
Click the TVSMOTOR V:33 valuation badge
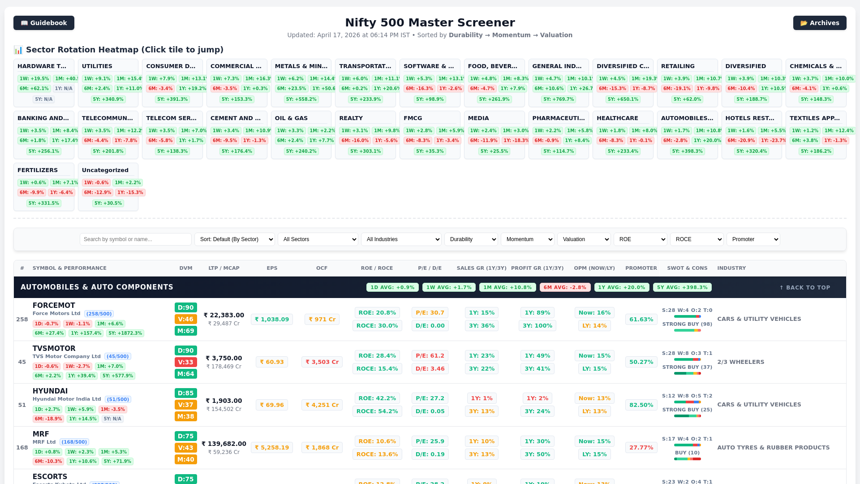pos(186,362)
